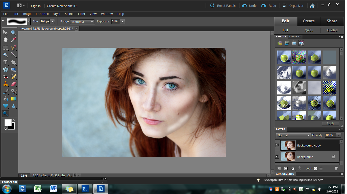Select the Eraser tool
This screenshot has height=194, width=347.
coord(13,84)
